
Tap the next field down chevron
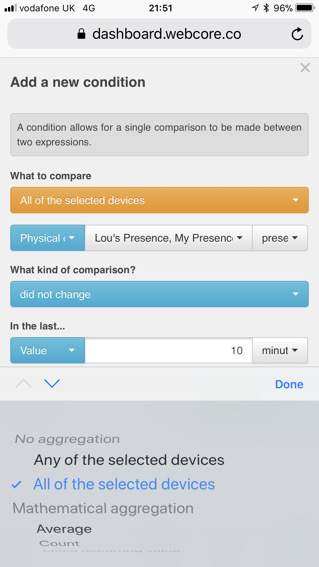coord(52,383)
